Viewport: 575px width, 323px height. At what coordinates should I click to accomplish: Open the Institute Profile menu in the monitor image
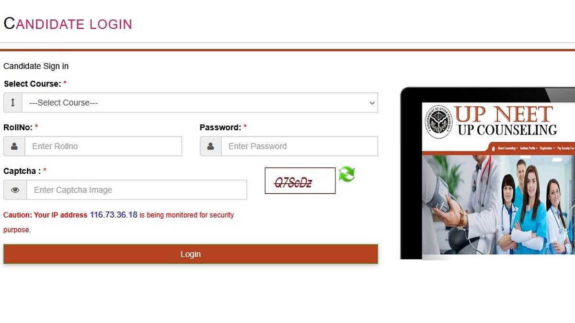pos(529,148)
